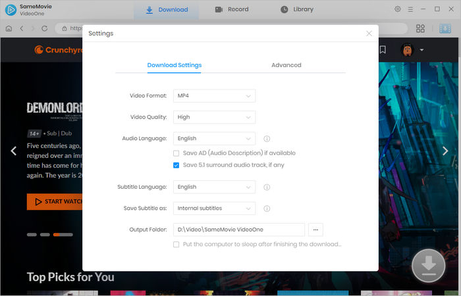
Task: Click info icon next to Audio Language
Action: (267, 139)
